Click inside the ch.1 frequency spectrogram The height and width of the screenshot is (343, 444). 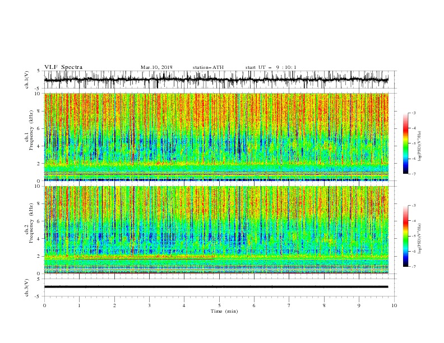click(x=216, y=137)
